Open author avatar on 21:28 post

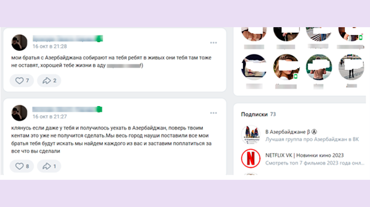click(20, 43)
